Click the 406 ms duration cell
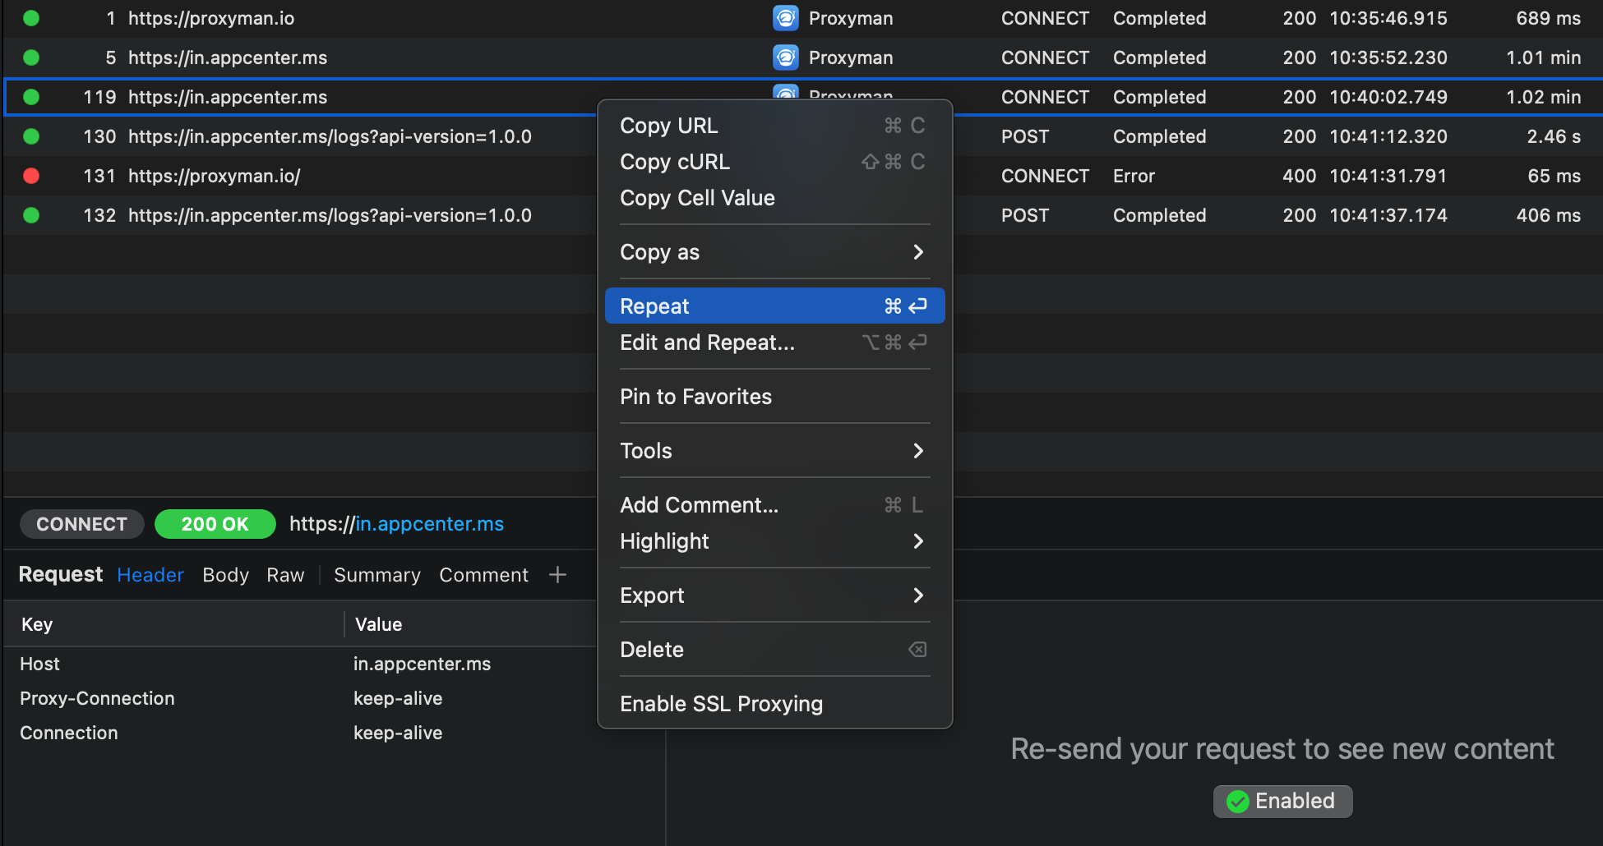 [x=1549, y=215]
